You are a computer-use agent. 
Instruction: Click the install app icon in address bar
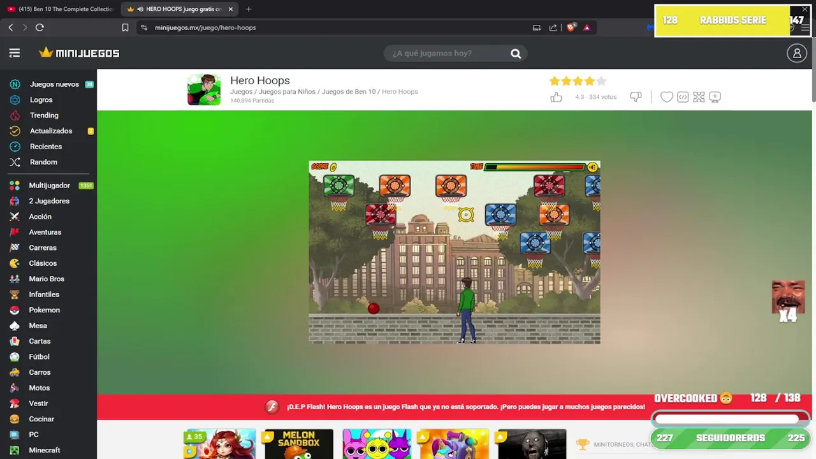[x=537, y=27]
